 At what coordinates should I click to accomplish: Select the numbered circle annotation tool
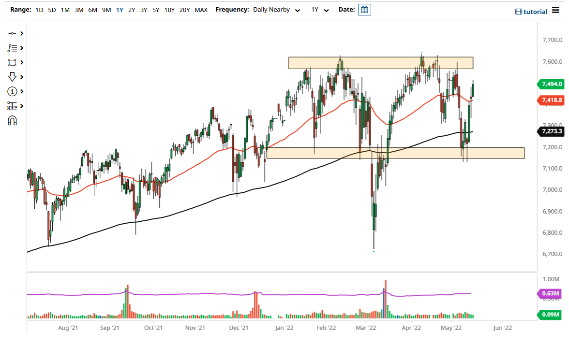(12, 91)
